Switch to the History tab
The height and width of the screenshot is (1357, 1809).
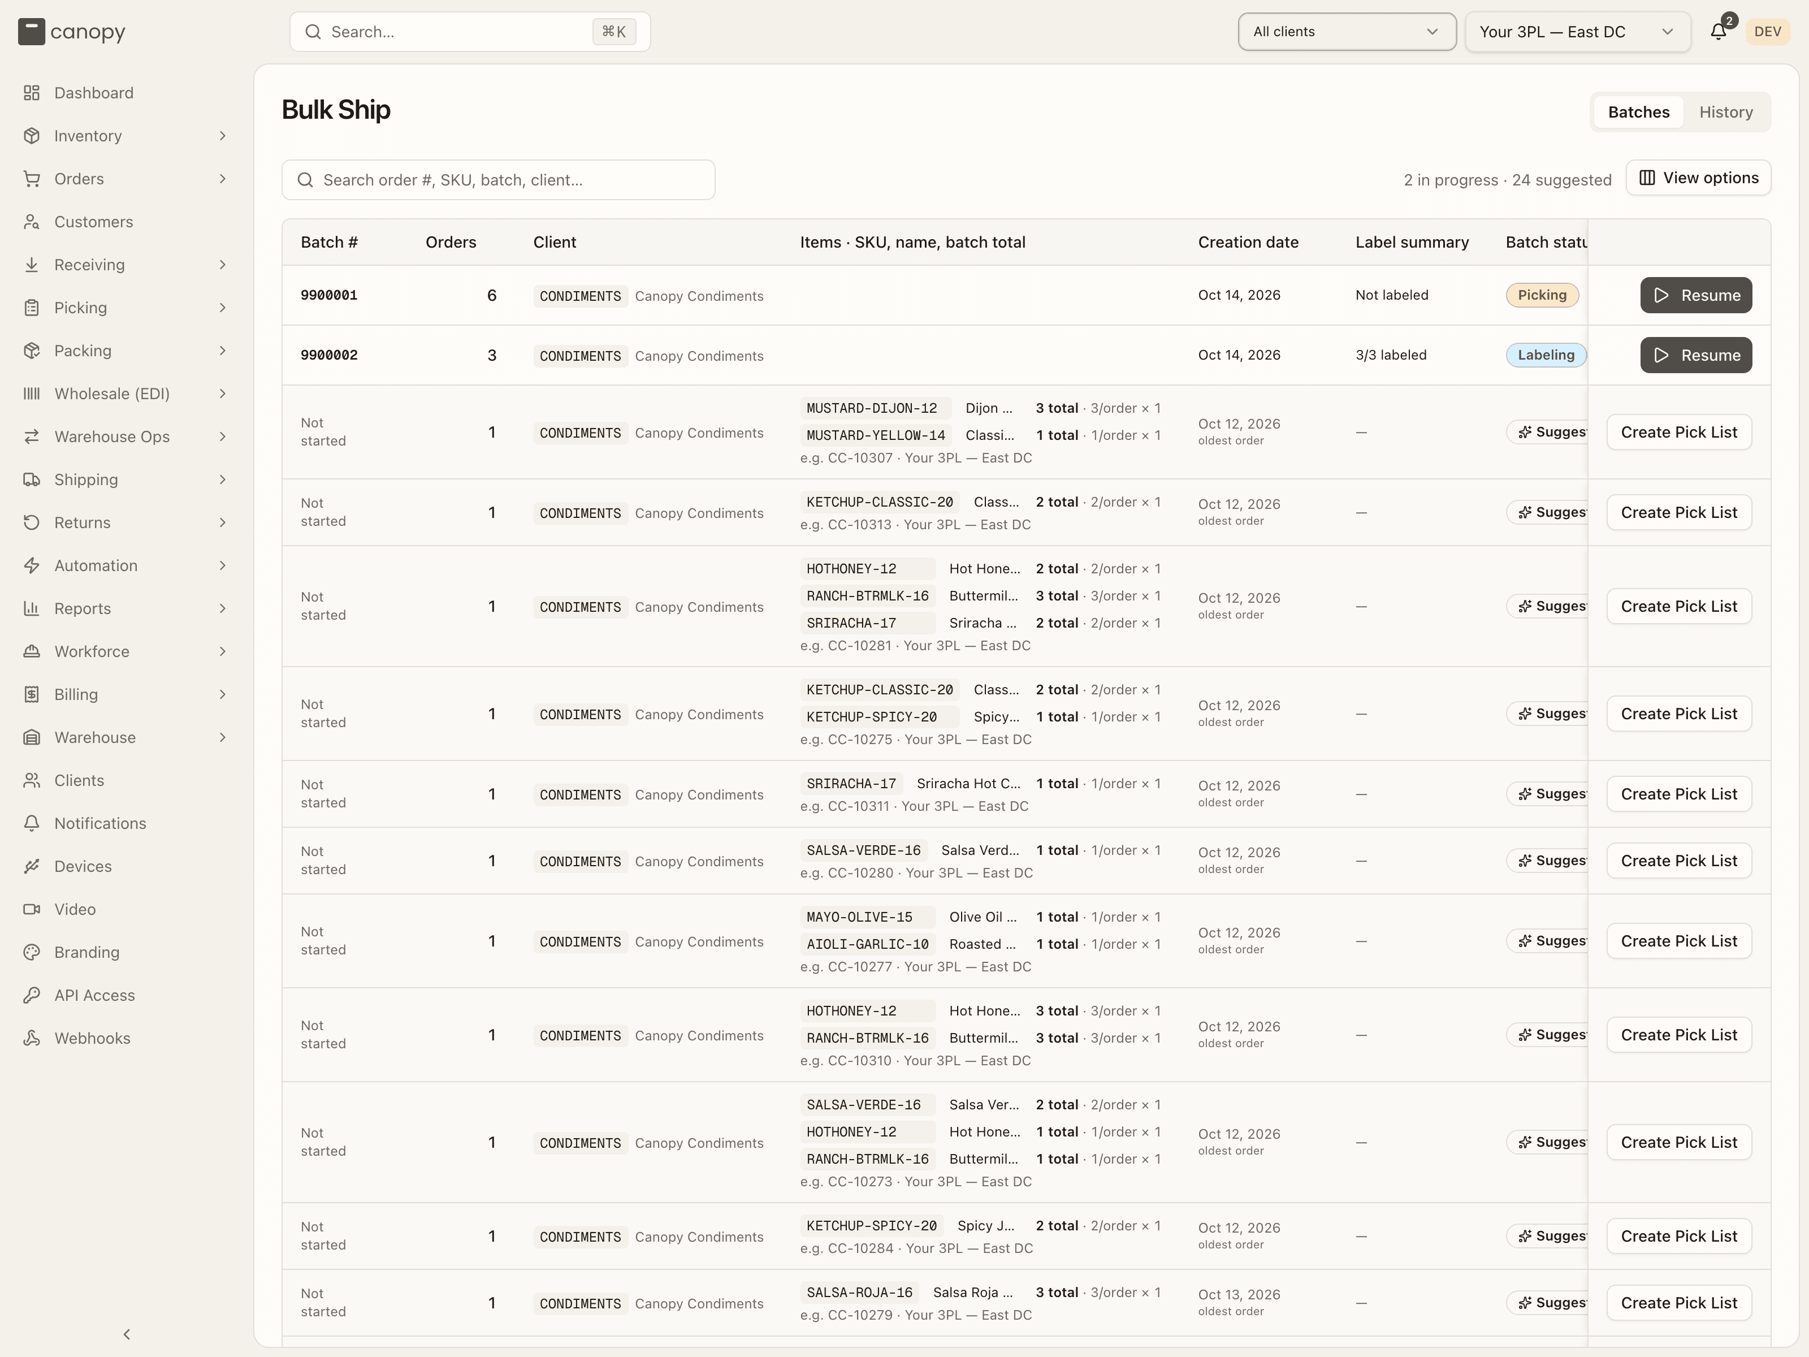[x=1725, y=112]
